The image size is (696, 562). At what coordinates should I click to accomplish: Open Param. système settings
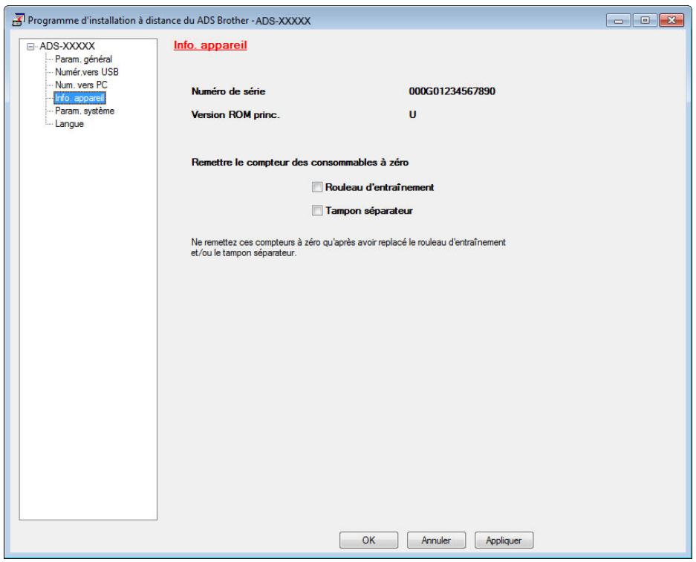(85, 111)
